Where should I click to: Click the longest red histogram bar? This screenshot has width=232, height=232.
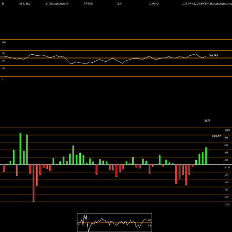click(x=33, y=183)
